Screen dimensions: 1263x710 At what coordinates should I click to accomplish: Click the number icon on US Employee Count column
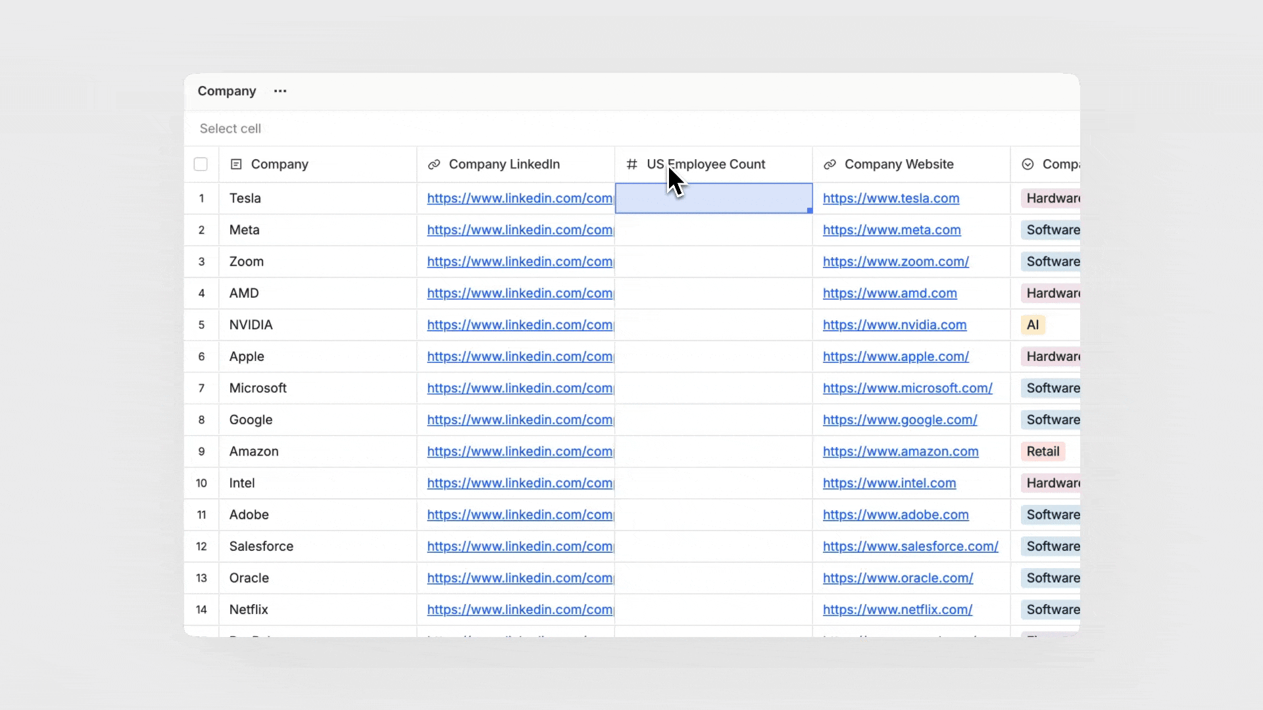[632, 164]
